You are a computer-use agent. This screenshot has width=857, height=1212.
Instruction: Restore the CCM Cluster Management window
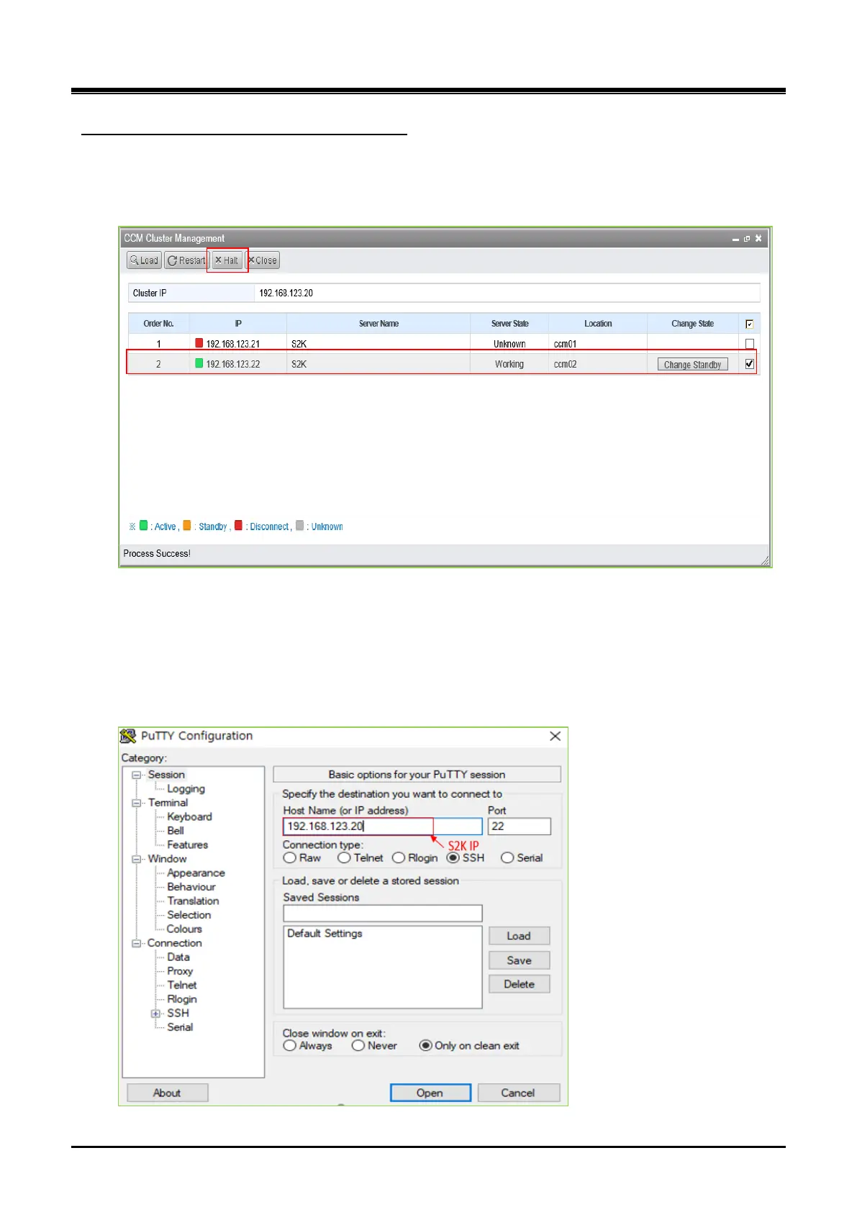747,239
